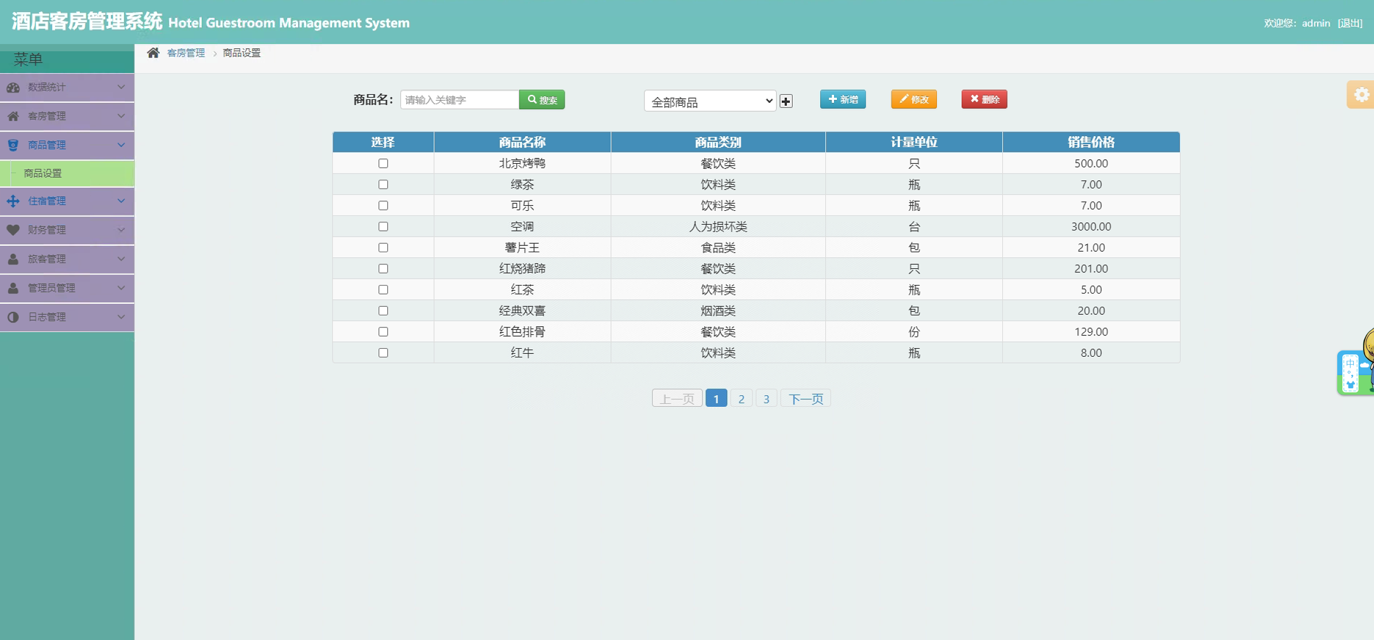This screenshot has height=640, width=1374.
Task: Click the half-circle icon beside 日志管理
Action: tap(13, 317)
